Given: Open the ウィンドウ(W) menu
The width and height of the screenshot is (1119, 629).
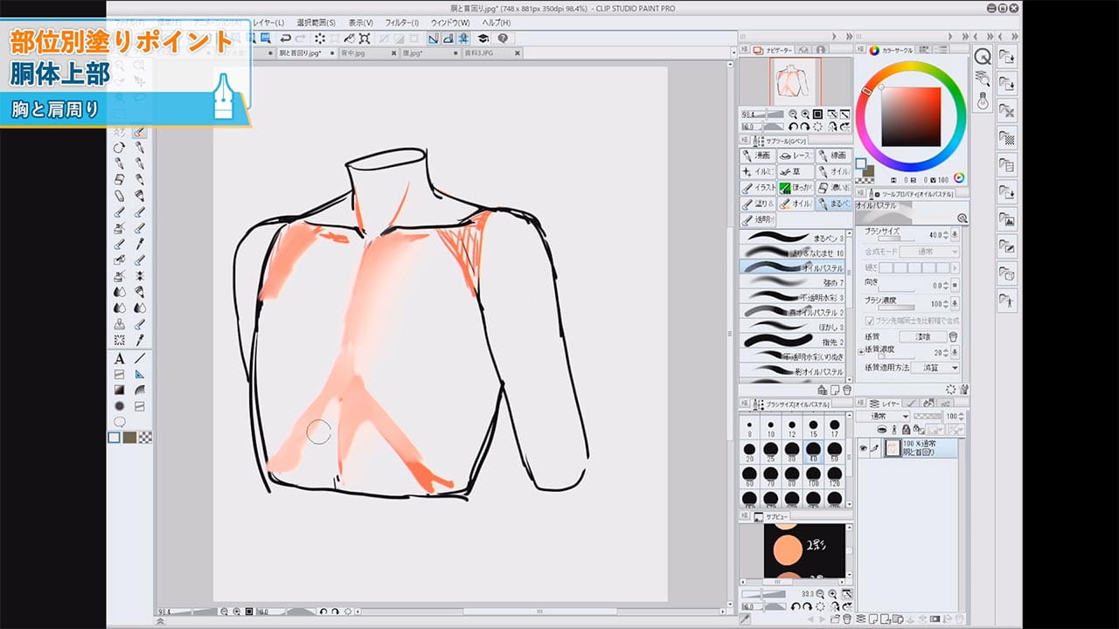Looking at the screenshot, I should tap(450, 22).
